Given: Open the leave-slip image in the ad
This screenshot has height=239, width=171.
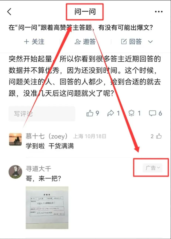Looking at the screenshot, I should 47,208.
